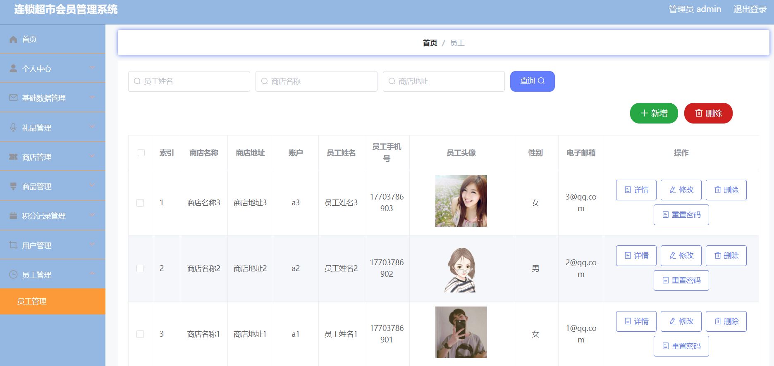Click the phone number 17703786903
The height and width of the screenshot is (366, 774).
(387, 203)
